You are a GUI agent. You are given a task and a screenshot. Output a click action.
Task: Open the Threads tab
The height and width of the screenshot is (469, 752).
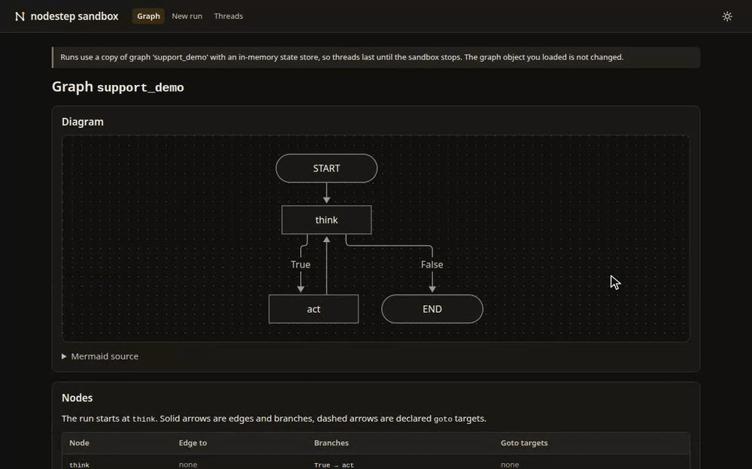click(x=229, y=16)
